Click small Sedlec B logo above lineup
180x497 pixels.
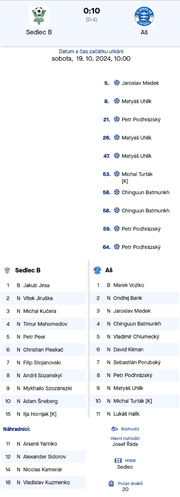coord(7,270)
